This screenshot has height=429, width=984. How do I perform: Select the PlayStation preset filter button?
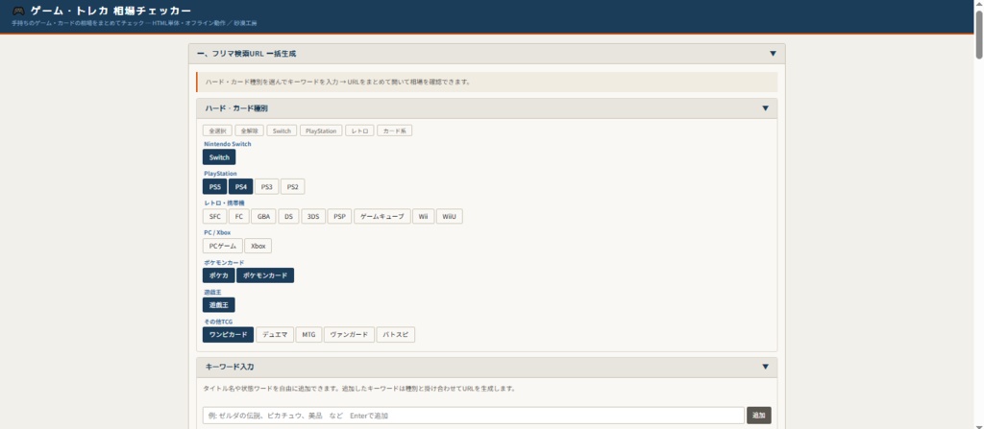[321, 131]
